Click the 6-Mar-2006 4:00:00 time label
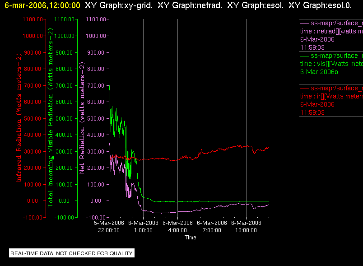Viewport: 363px width, 266px height. coord(177,227)
